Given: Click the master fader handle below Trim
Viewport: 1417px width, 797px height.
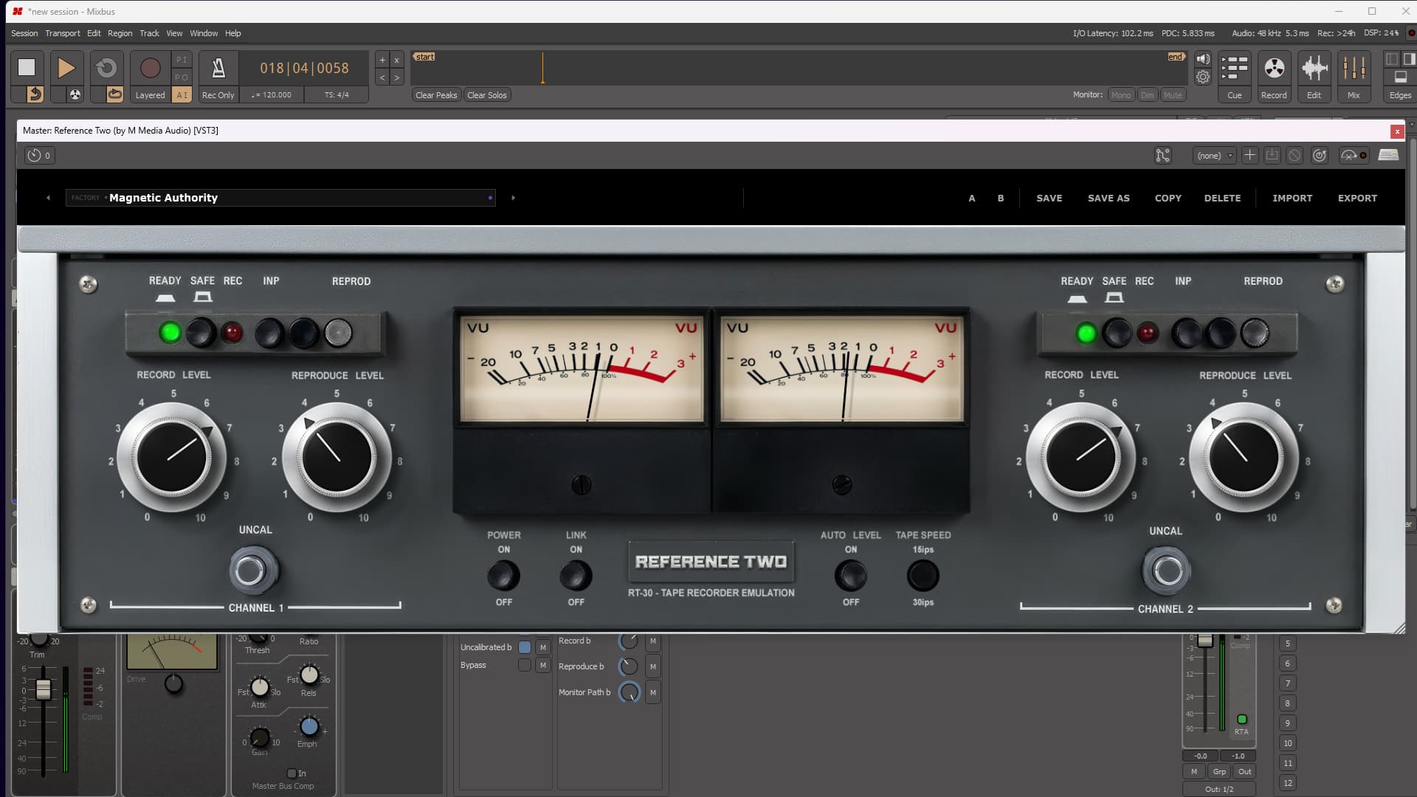Looking at the screenshot, I should pyautogui.click(x=44, y=689).
